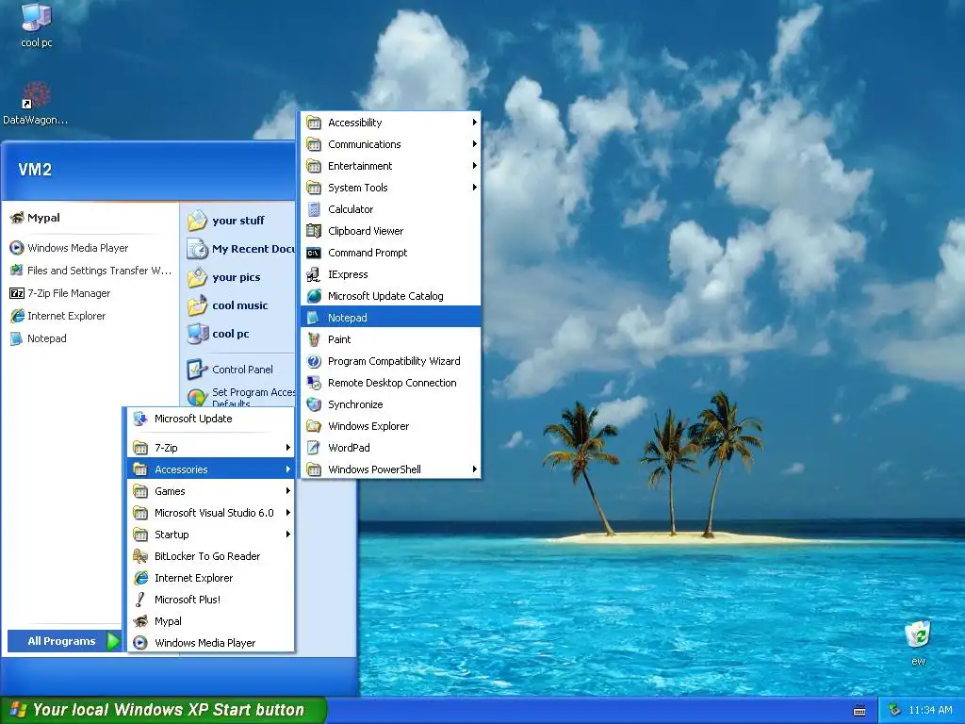The image size is (965, 724).
Task: Click the Program Compatibility Wizard icon
Action: (x=314, y=361)
